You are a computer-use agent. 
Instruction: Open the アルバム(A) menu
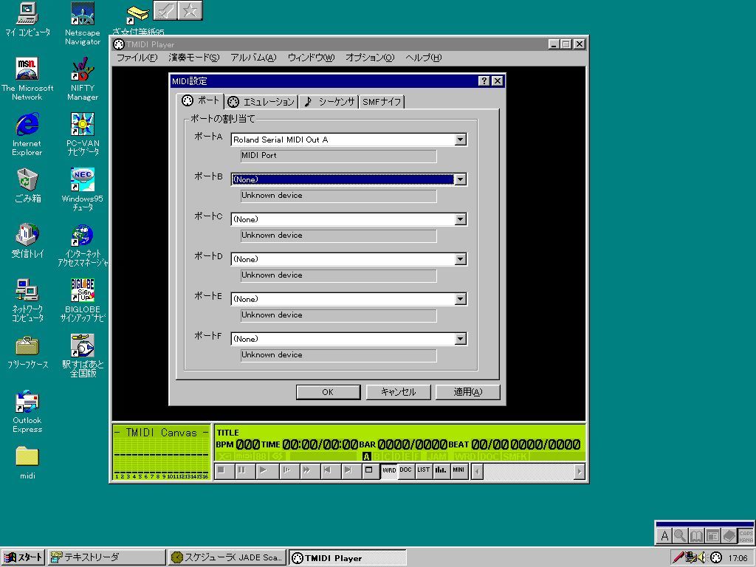(253, 58)
